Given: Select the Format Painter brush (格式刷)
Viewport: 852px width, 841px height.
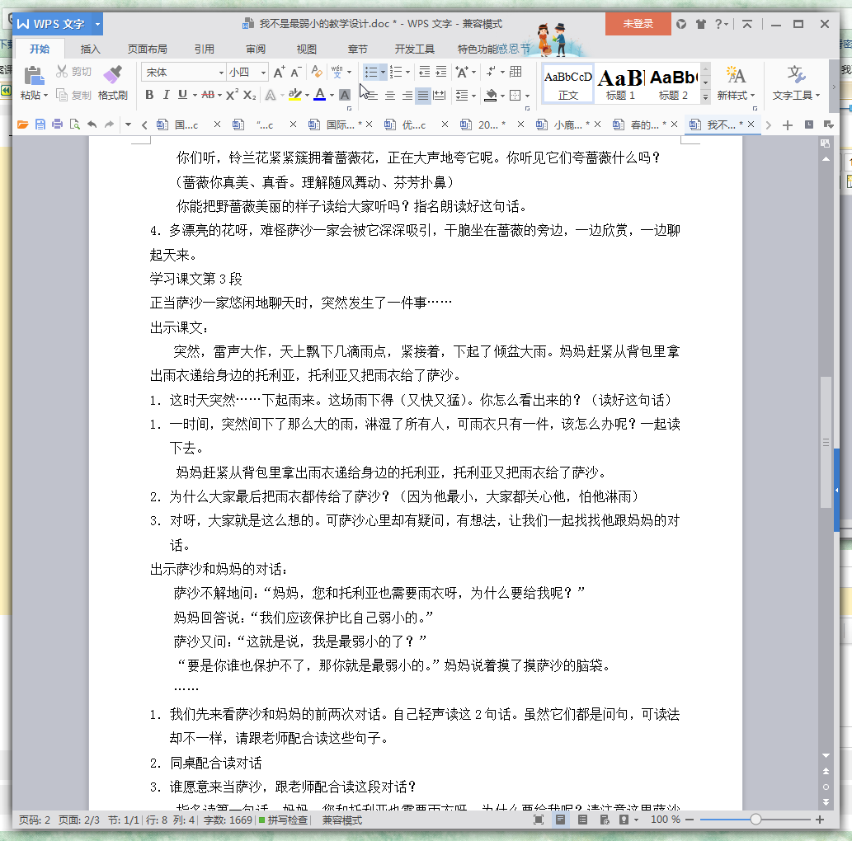Looking at the screenshot, I should click(112, 82).
